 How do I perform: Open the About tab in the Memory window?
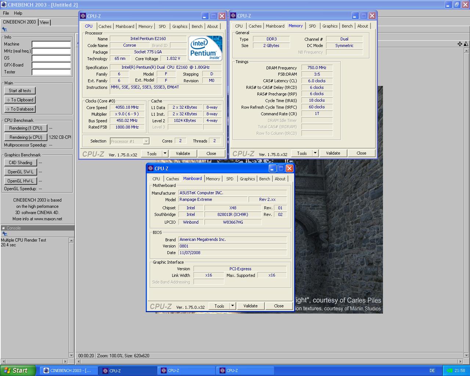tap(363, 26)
